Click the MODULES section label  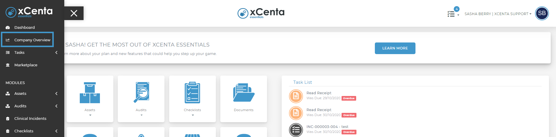pos(15,83)
